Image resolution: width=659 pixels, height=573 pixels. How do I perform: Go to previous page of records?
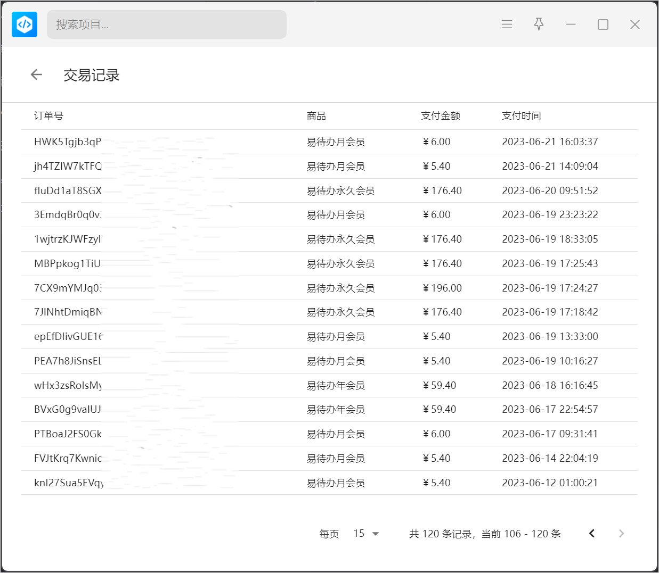[x=591, y=533]
